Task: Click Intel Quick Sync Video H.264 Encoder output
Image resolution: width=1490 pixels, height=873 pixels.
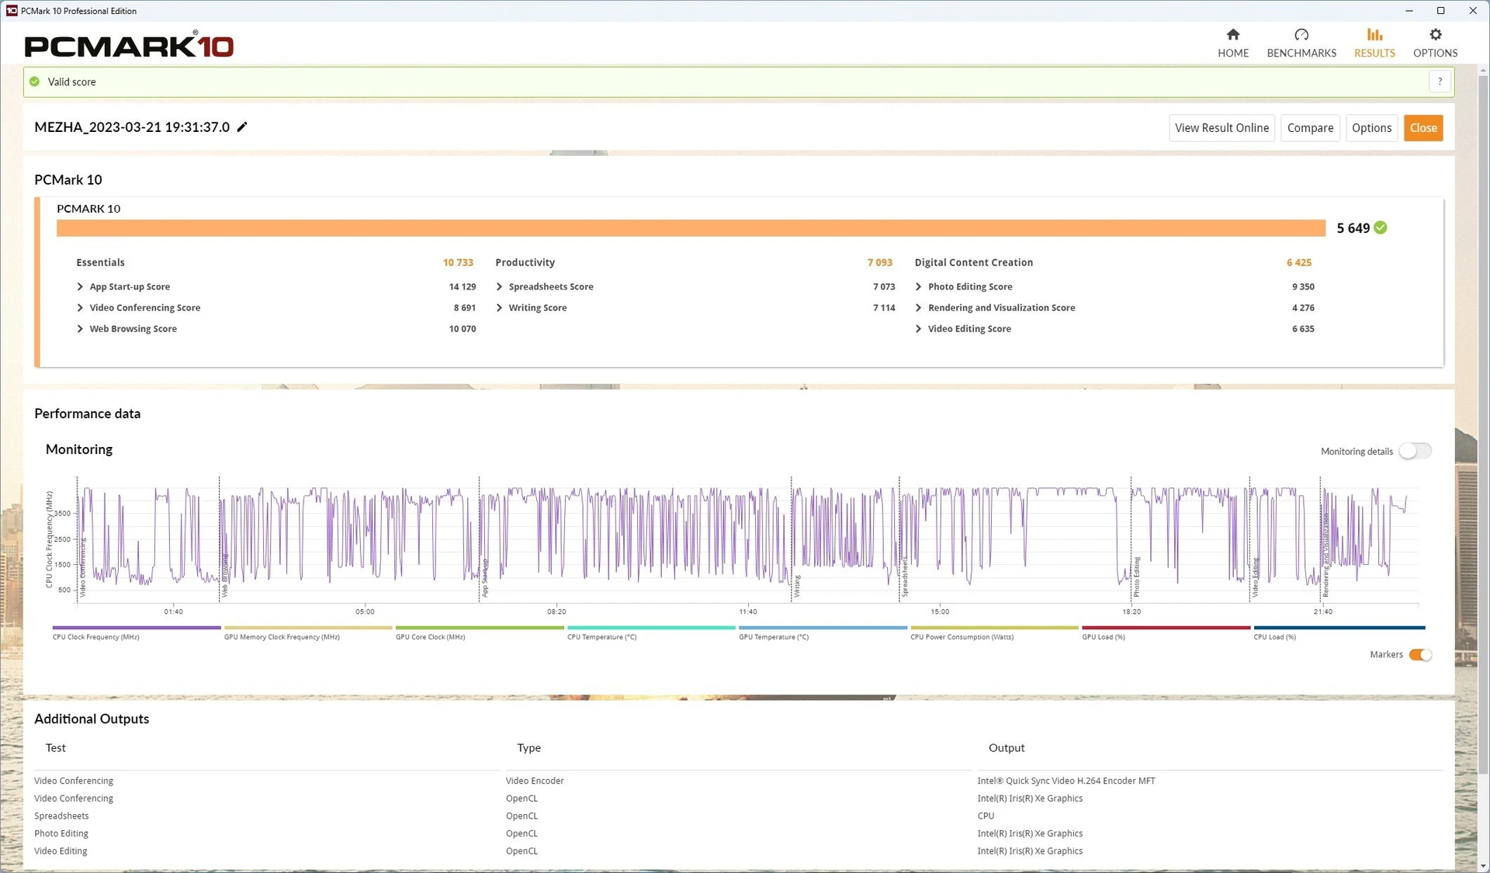Action: coord(1066,781)
